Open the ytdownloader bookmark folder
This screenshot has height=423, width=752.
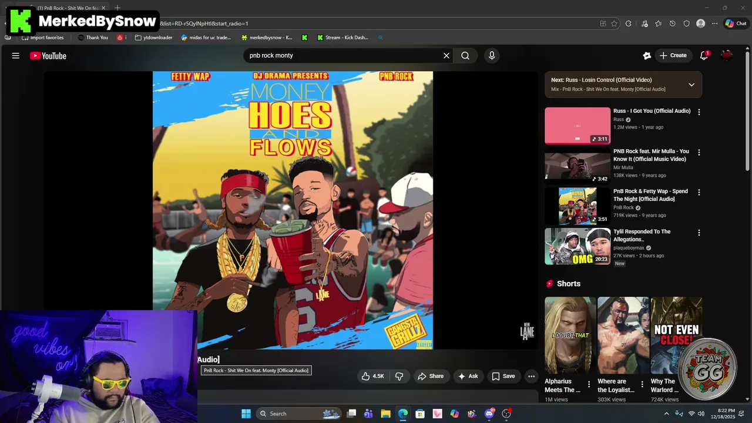click(x=153, y=38)
